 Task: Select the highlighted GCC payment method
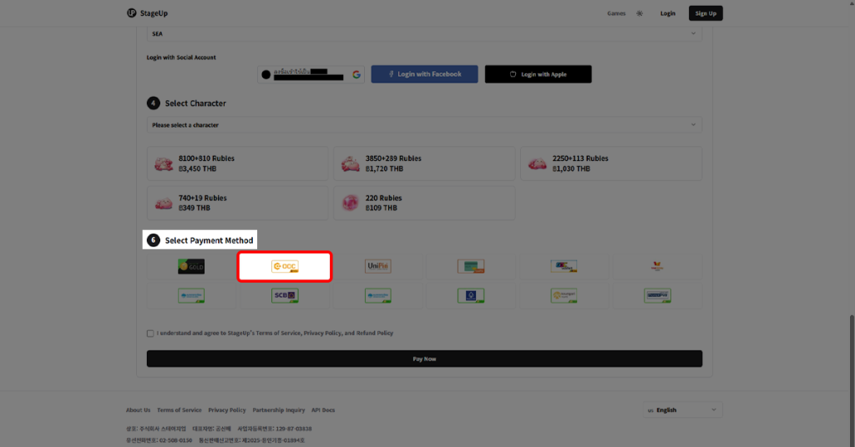tap(285, 267)
